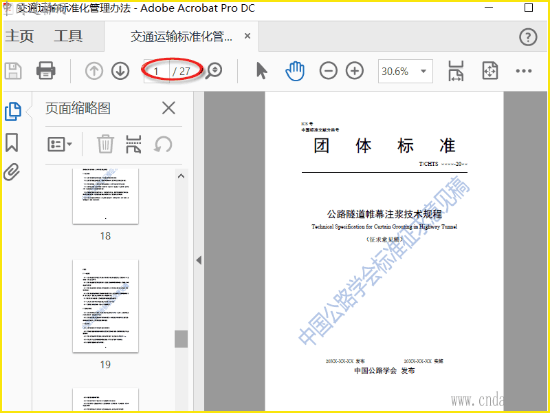Toggle page thumbnails sidebar icon
Viewport: 550px width, 413px height.
coord(12,112)
